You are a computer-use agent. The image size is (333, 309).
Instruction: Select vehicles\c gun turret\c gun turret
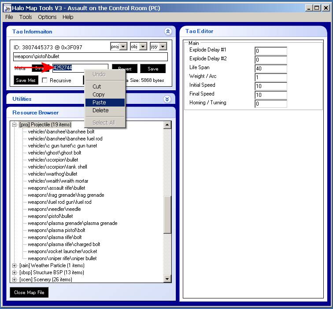63,146
